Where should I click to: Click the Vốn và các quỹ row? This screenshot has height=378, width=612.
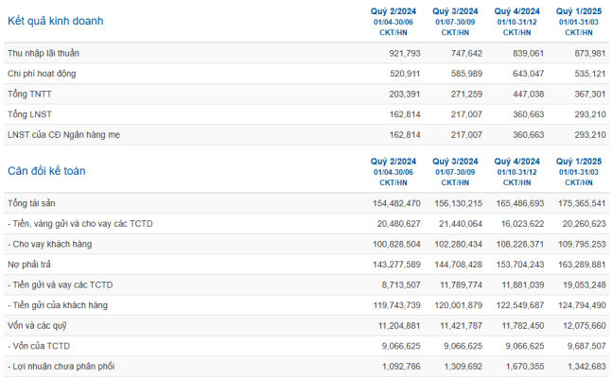tap(306, 326)
